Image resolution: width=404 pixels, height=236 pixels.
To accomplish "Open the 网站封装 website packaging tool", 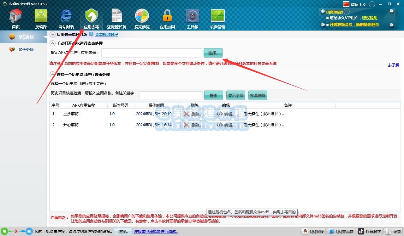I will 66,19.
